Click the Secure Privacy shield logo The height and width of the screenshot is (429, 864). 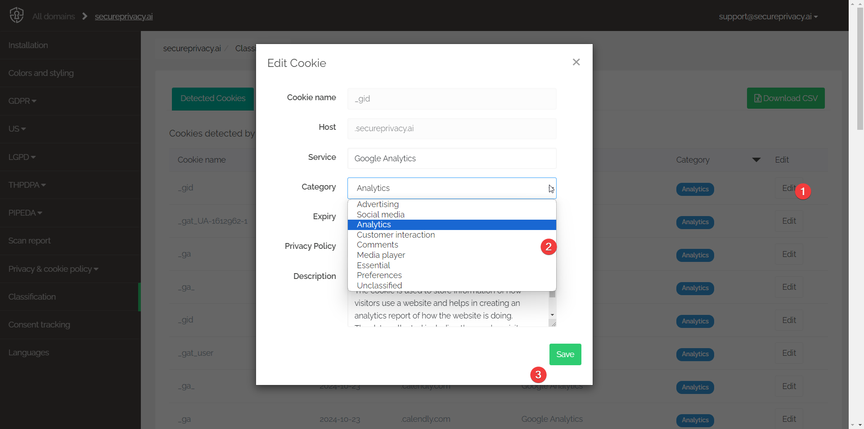tap(16, 15)
